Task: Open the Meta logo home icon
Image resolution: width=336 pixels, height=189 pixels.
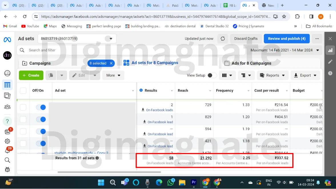Action: (x=7, y=40)
